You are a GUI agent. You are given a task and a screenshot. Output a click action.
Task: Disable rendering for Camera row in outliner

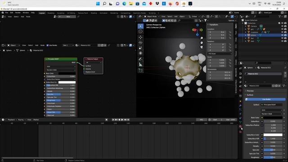[x=285, y=26]
